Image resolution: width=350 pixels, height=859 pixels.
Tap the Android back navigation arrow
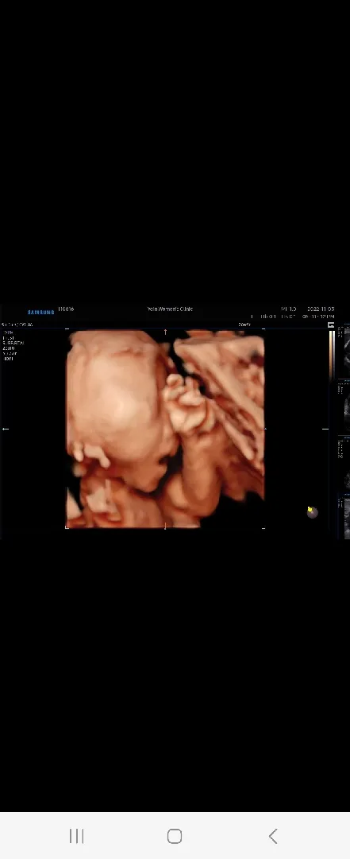click(273, 836)
